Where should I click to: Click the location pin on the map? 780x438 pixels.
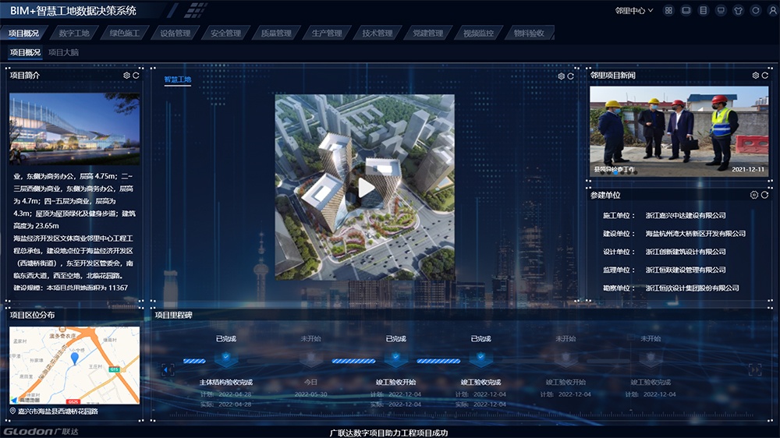pyautogui.click(x=75, y=358)
